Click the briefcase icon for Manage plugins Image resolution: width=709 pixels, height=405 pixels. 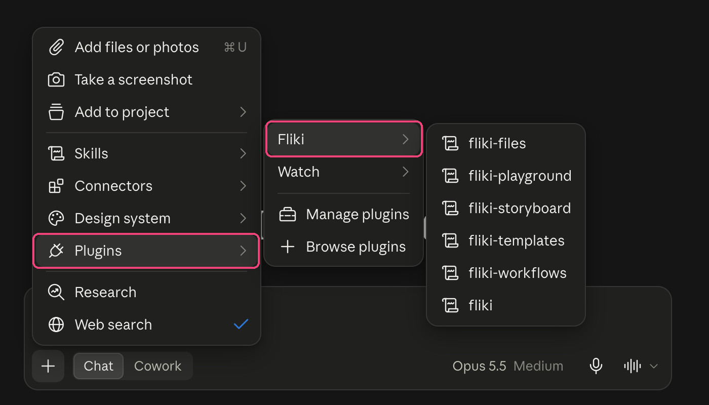pyautogui.click(x=288, y=215)
